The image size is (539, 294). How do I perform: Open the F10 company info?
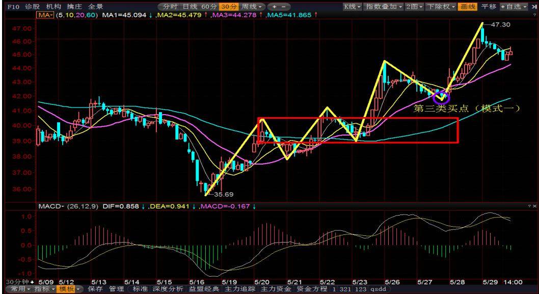(13, 7)
